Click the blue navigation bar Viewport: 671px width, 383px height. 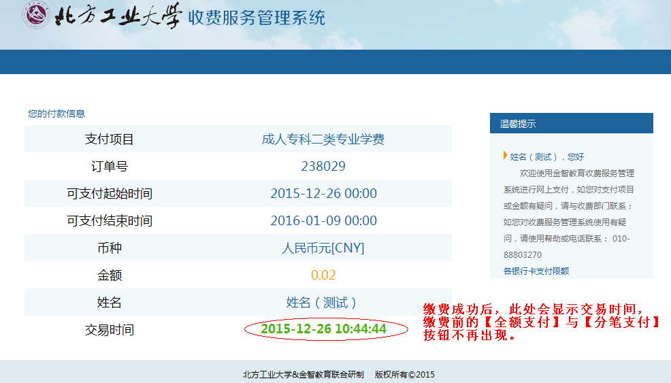pyautogui.click(x=335, y=61)
